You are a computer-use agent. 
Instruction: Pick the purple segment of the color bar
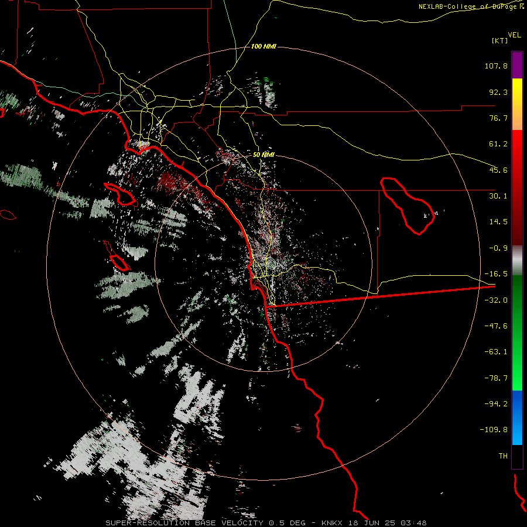point(517,65)
